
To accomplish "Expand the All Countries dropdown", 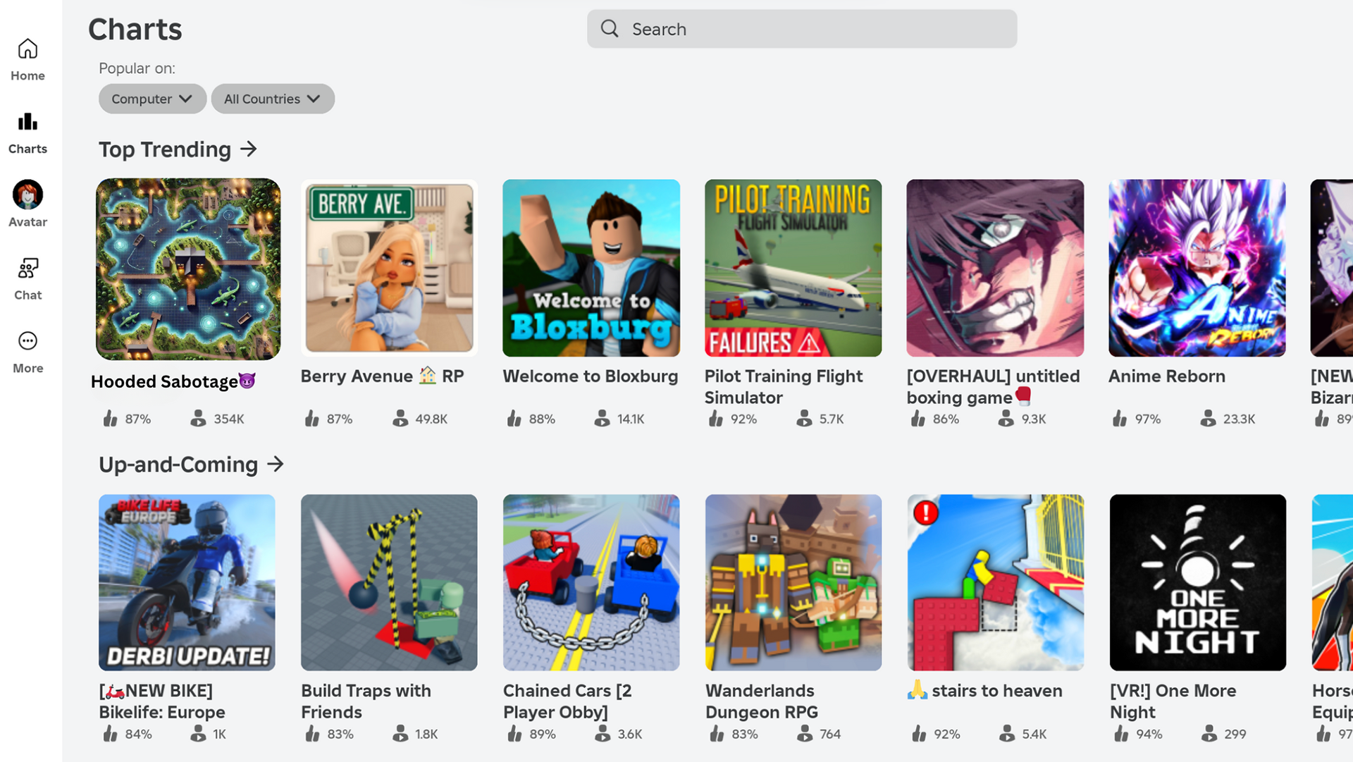I will [x=273, y=99].
